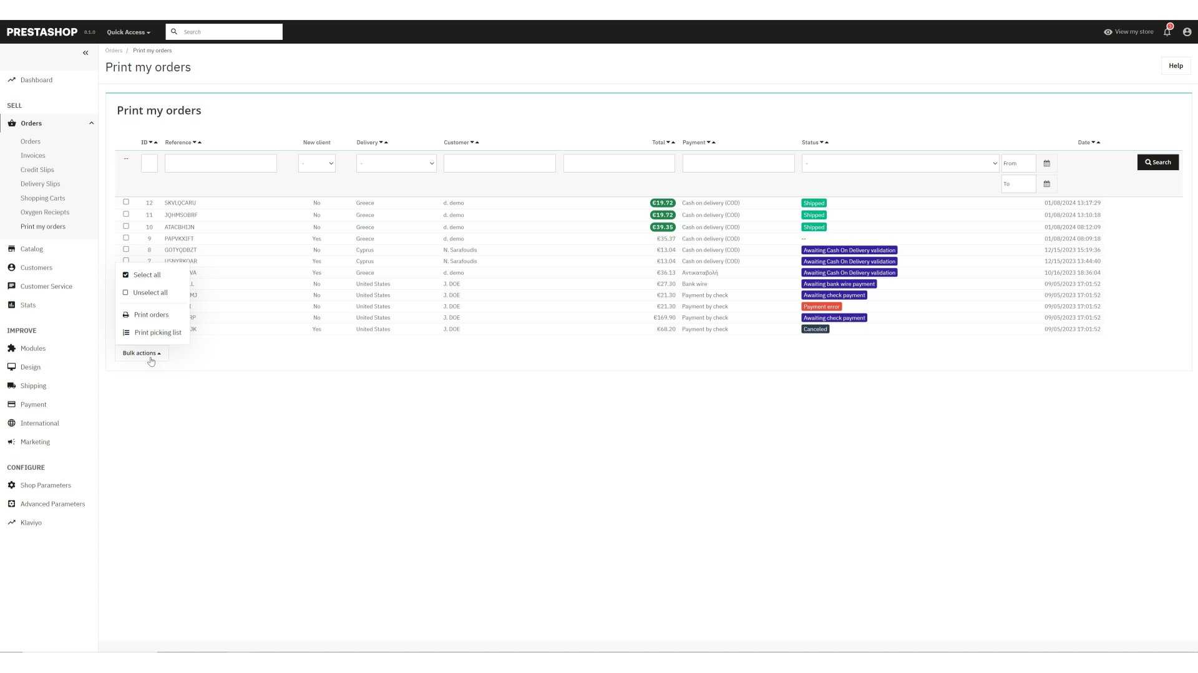Select the checkbox for order 8
This screenshot has width=1198, height=673.
(x=126, y=249)
